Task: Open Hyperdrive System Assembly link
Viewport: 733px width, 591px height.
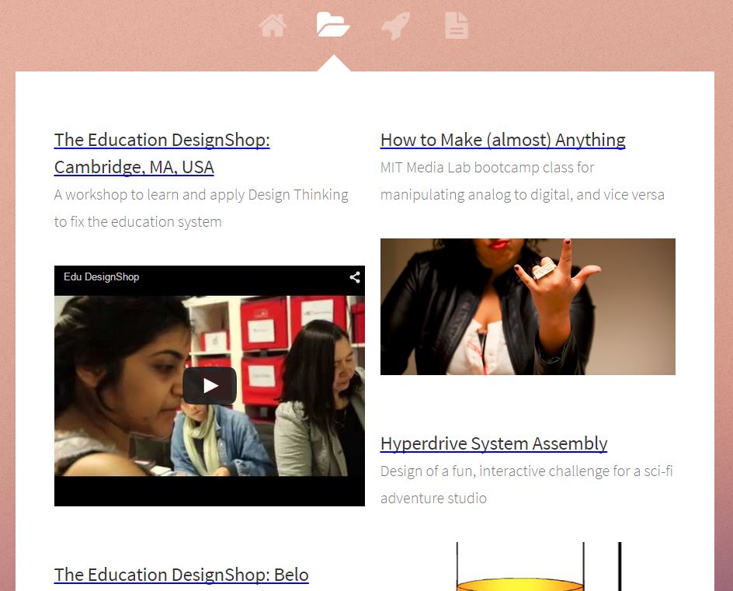Action: click(x=494, y=443)
